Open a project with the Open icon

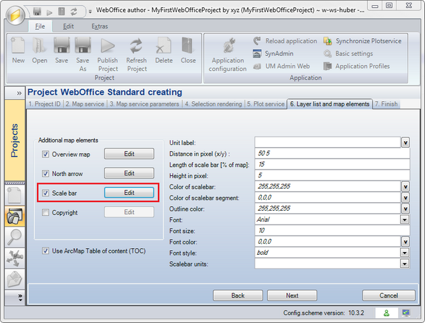click(39, 51)
